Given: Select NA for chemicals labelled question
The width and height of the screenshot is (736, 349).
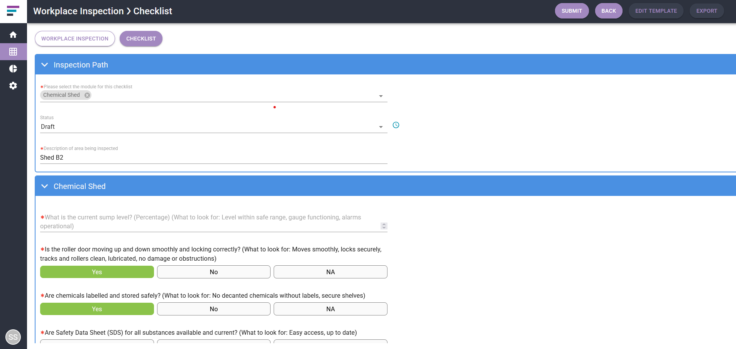Looking at the screenshot, I should coord(330,309).
